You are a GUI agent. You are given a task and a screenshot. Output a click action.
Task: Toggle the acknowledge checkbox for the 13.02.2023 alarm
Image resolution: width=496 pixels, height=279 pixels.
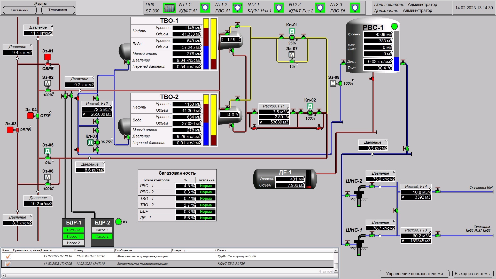tap(8, 256)
